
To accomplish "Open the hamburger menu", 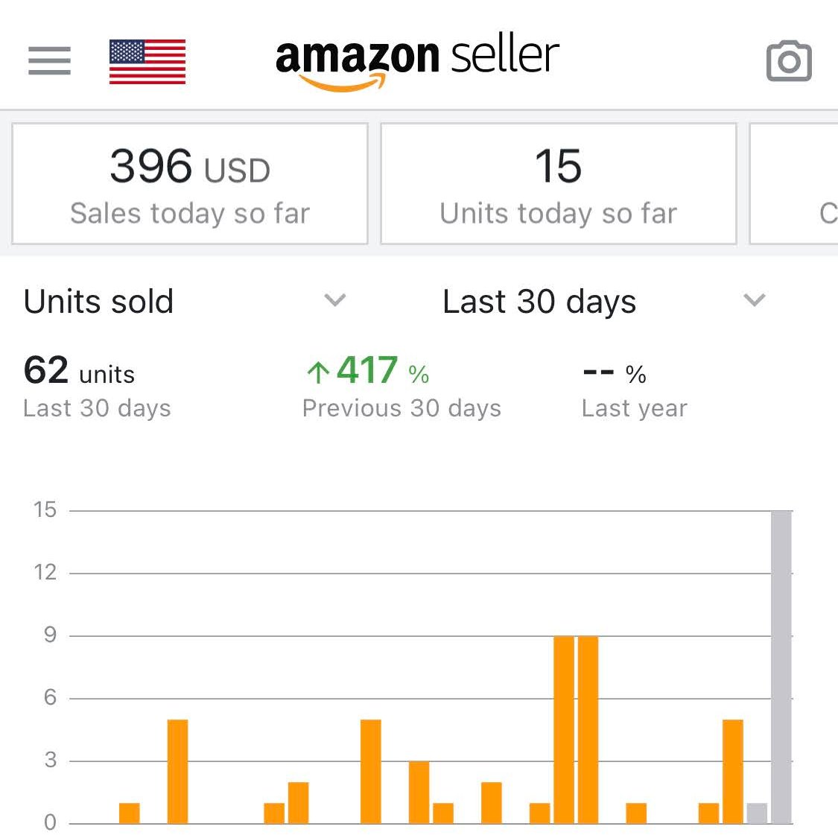I will pos(49,60).
